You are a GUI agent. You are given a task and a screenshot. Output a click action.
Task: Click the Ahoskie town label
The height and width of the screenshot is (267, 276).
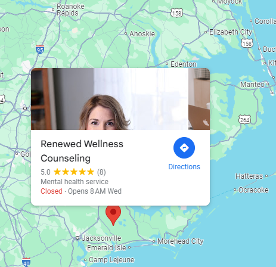[142, 34]
